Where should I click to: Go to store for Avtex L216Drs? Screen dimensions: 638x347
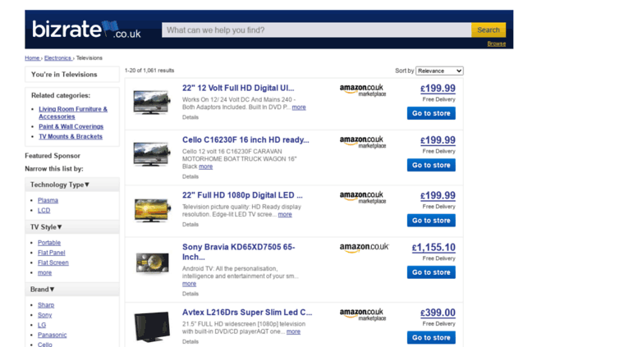tap(431, 338)
